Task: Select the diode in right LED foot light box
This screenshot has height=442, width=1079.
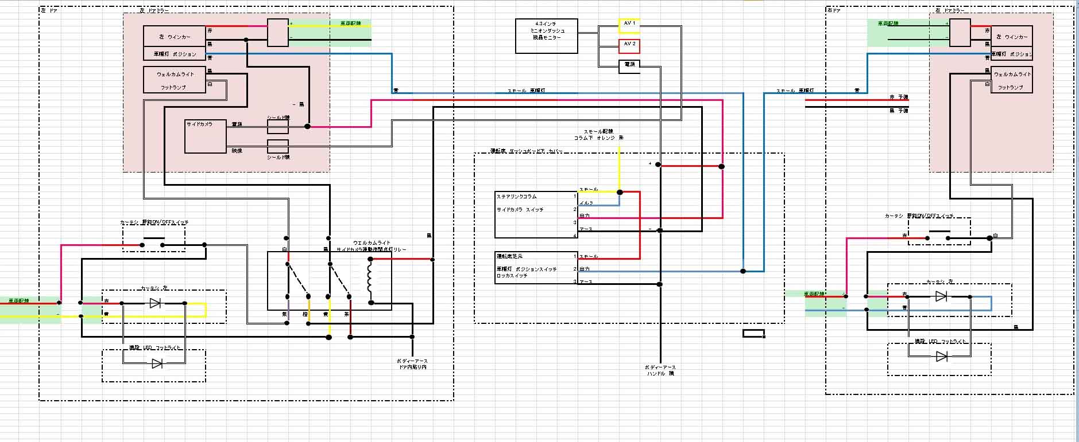Action: (941, 357)
